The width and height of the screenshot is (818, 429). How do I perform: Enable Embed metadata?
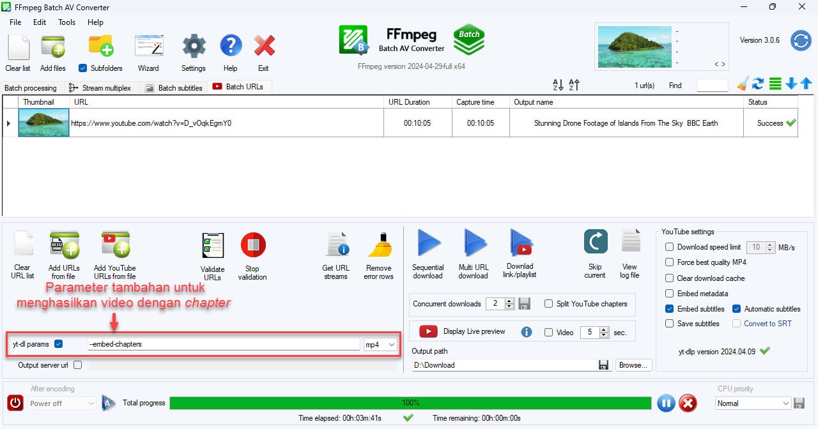point(669,294)
